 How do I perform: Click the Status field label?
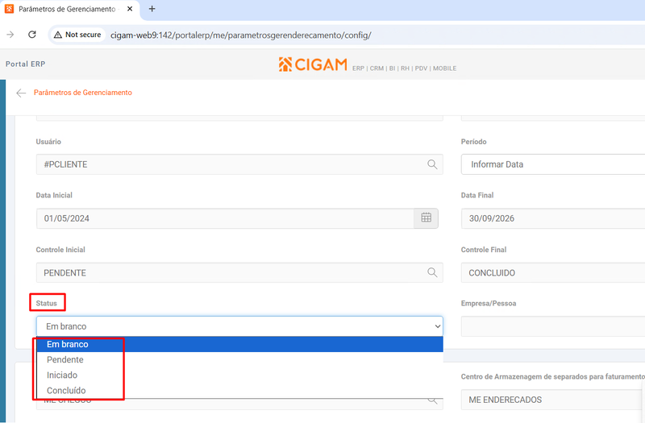[x=47, y=304]
